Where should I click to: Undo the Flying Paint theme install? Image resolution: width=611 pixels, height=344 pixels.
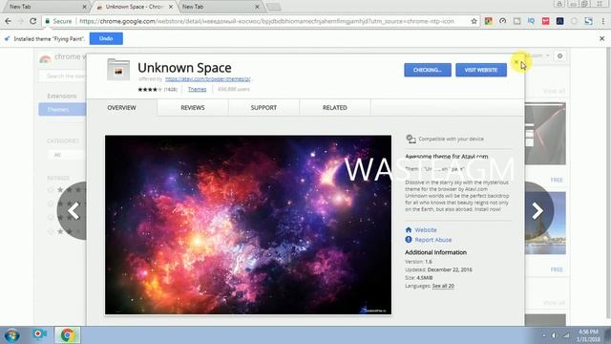(x=106, y=38)
